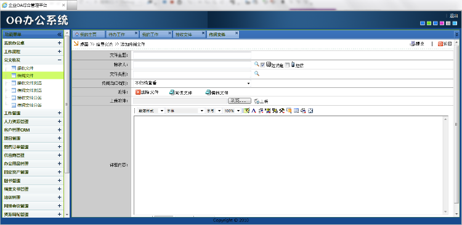Collapse 公文收发 with its minus icon
Viewport: 462px width, 225px height.
pos(59,60)
